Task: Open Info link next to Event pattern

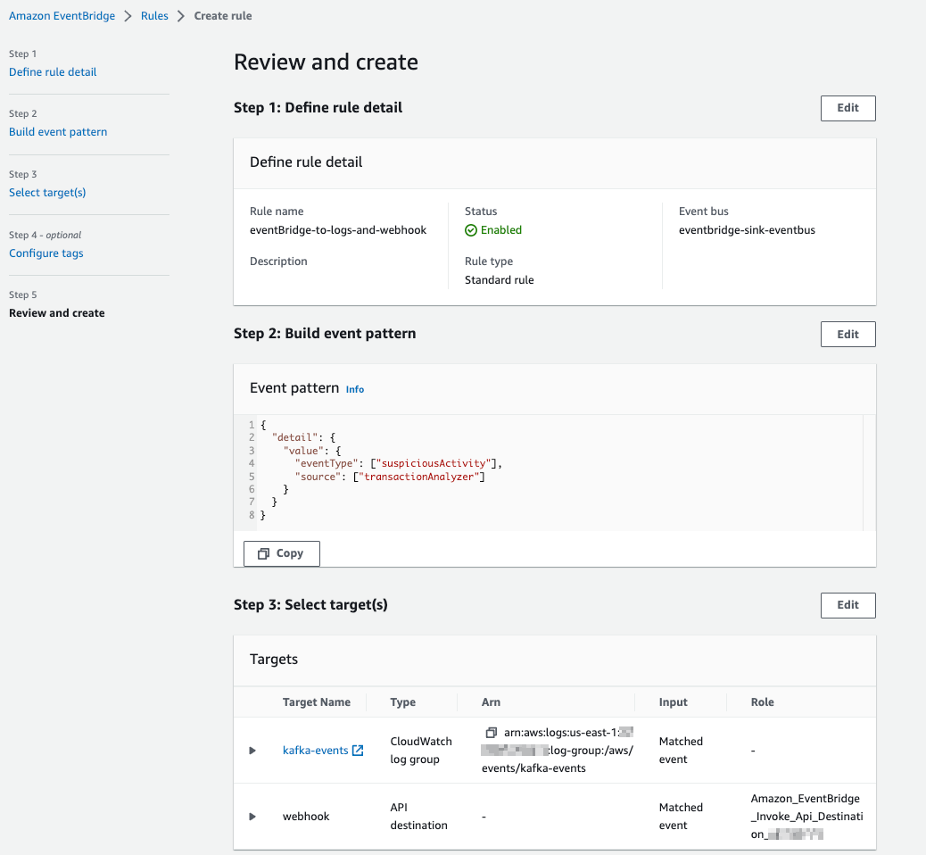Action: (x=355, y=389)
